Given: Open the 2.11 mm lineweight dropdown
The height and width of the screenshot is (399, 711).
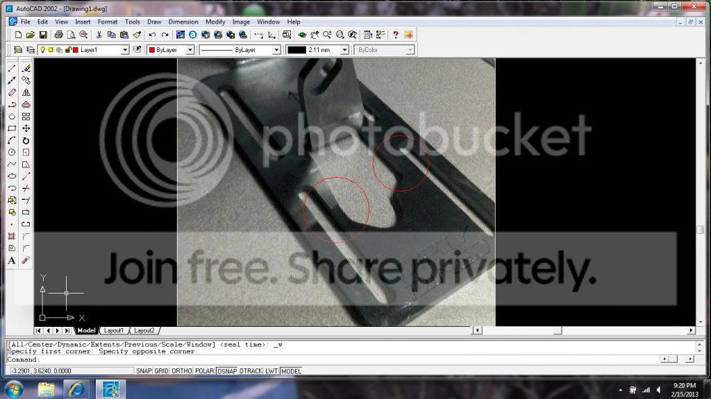Looking at the screenshot, I should point(344,50).
